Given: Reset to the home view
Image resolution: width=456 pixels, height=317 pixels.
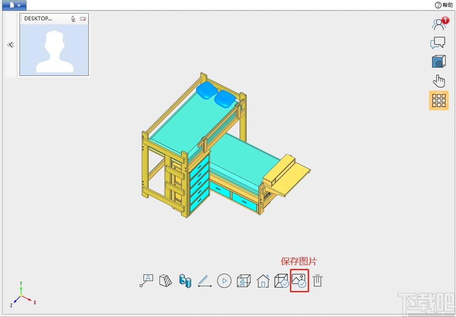Looking at the screenshot, I should pyautogui.click(x=263, y=281).
